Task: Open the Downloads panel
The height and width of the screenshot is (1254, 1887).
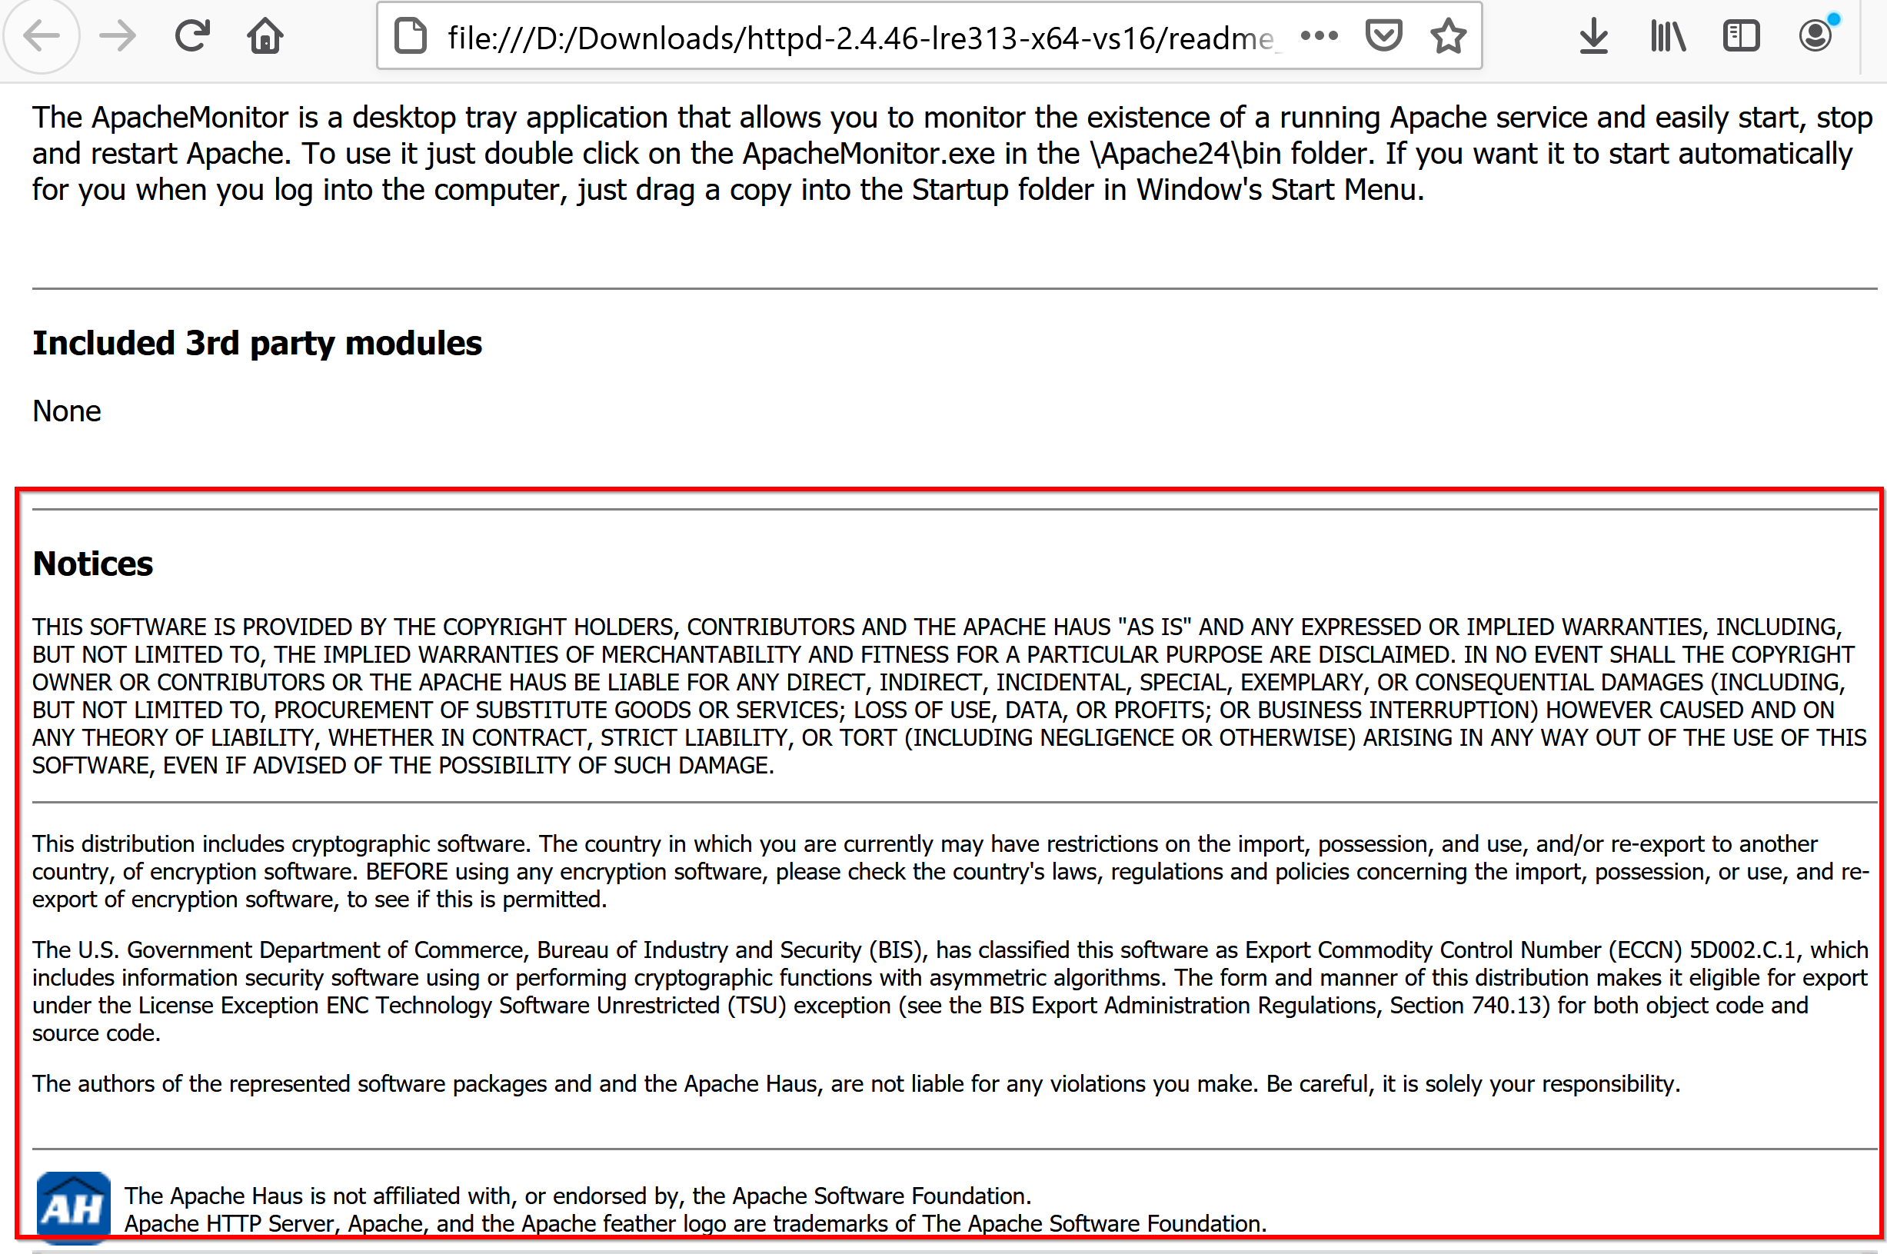Action: (x=1593, y=36)
